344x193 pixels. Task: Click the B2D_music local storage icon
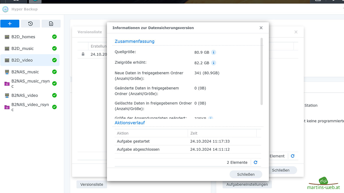(7, 49)
